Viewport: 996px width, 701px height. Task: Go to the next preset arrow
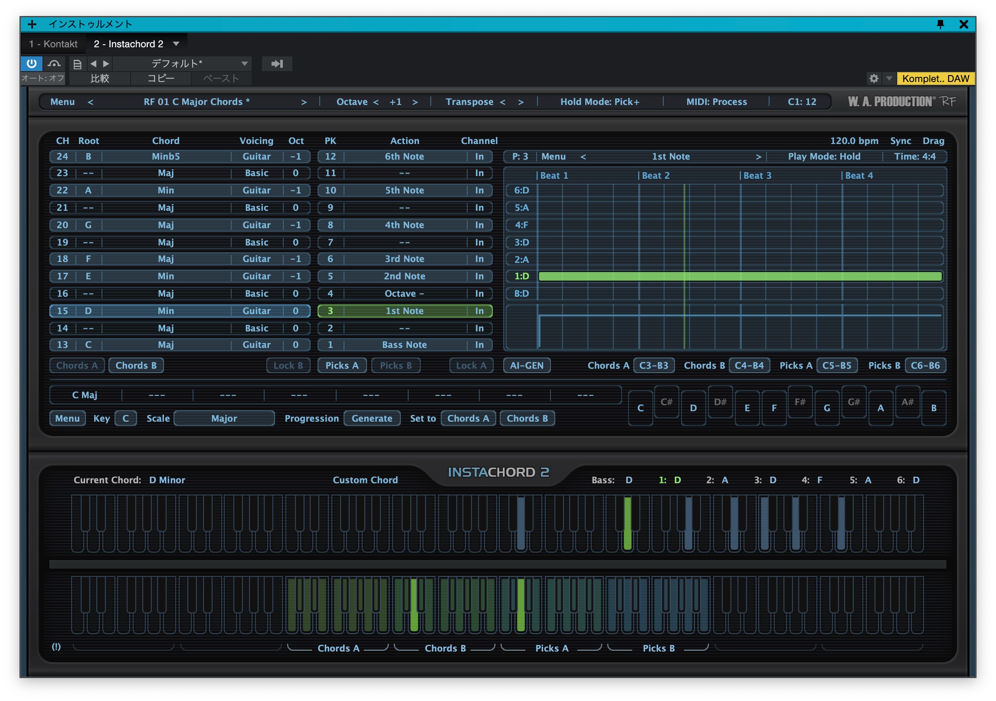106,64
